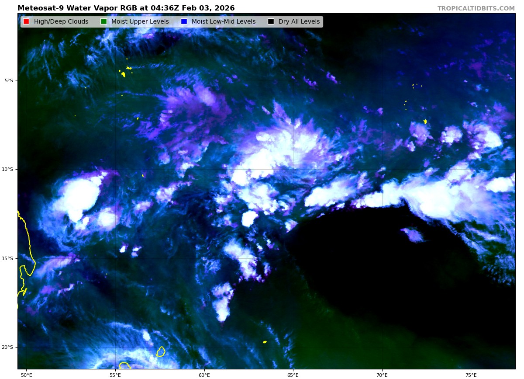Click the 20°S latitude tick label
This screenshot has width=524, height=379.
point(9,348)
